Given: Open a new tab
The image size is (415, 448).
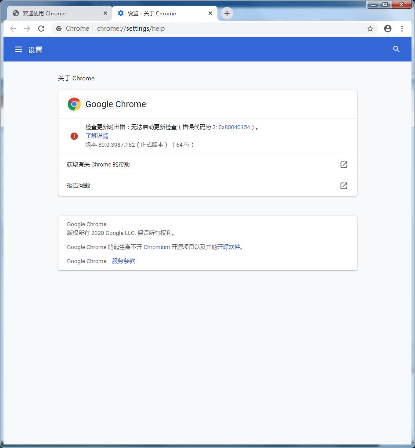Looking at the screenshot, I should [227, 13].
